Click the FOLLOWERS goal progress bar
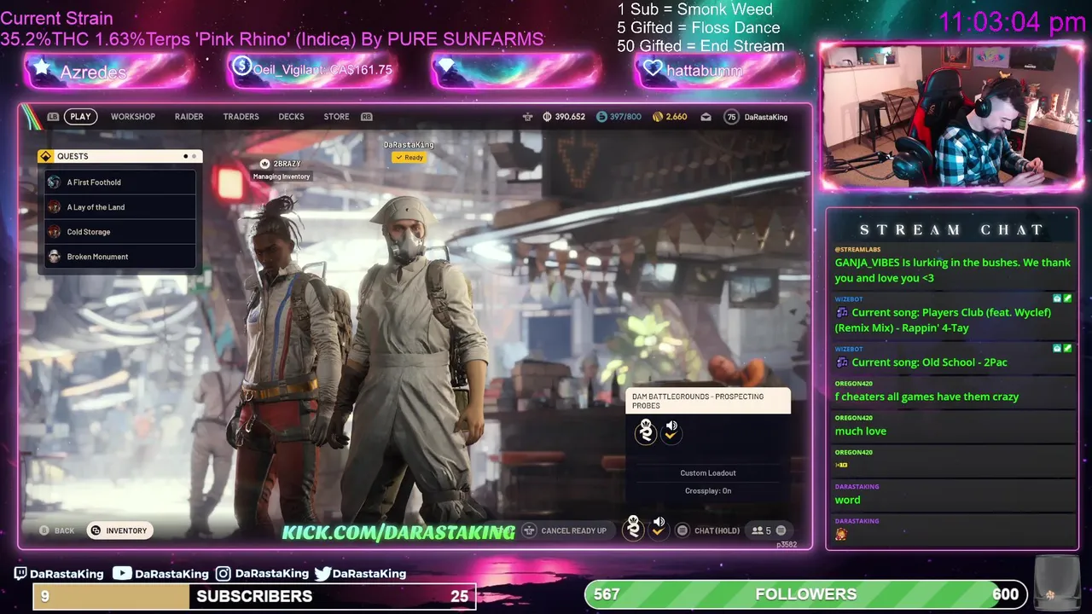 pos(805,594)
